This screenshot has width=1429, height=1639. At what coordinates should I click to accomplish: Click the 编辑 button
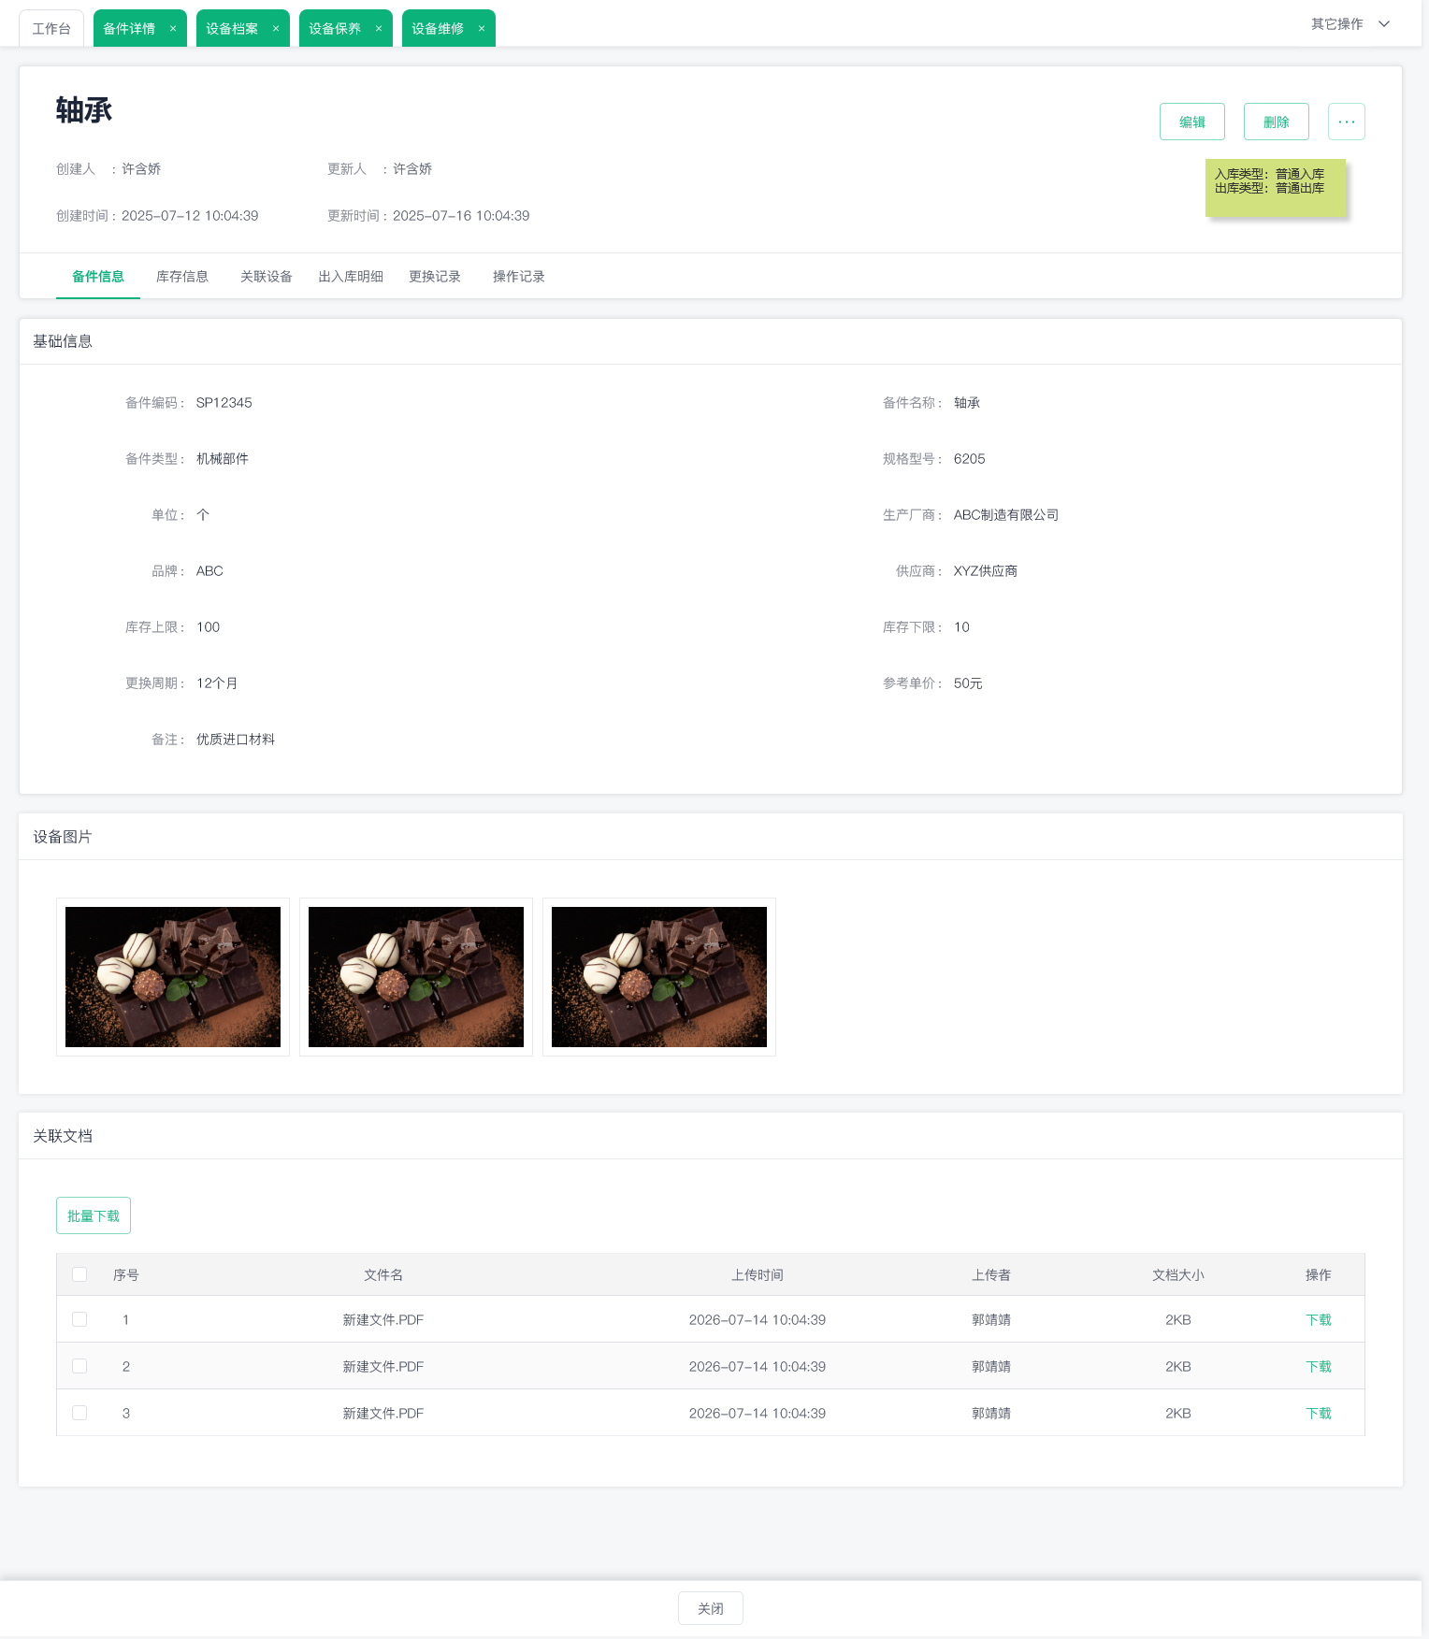pyautogui.click(x=1192, y=122)
